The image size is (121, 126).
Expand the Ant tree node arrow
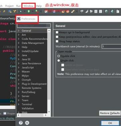click(19, 35)
